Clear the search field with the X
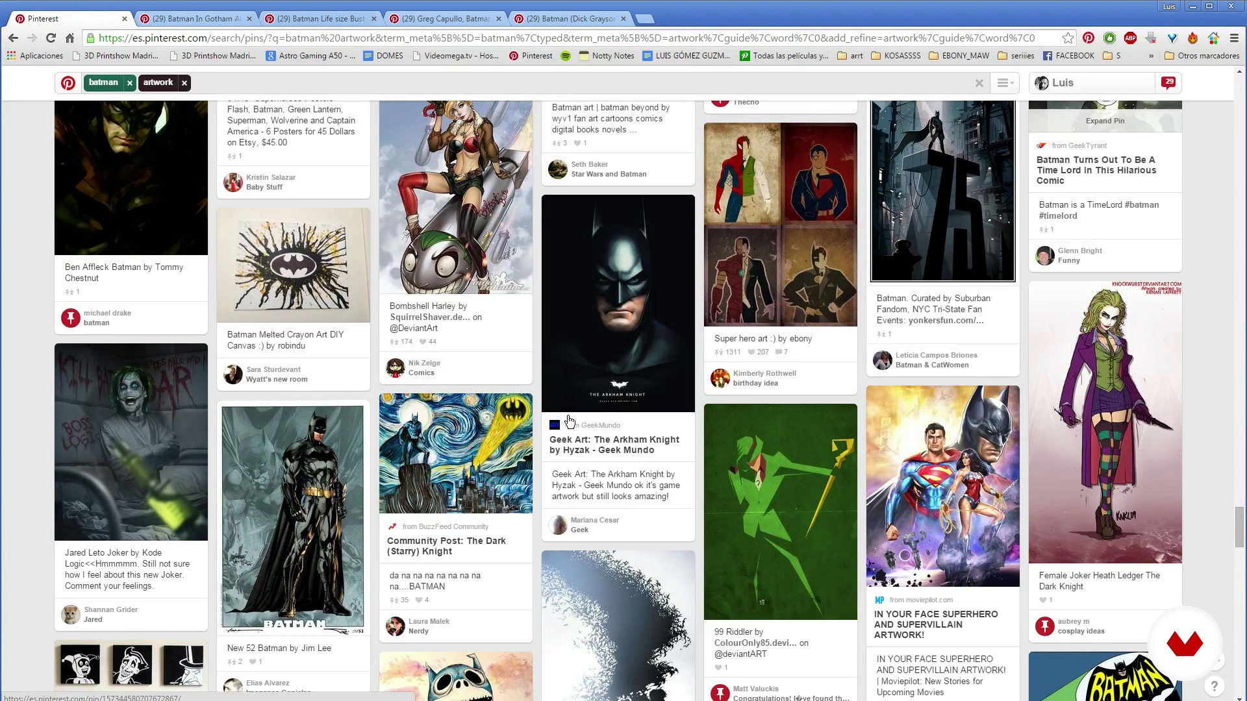This screenshot has height=701, width=1247. click(979, 83)
